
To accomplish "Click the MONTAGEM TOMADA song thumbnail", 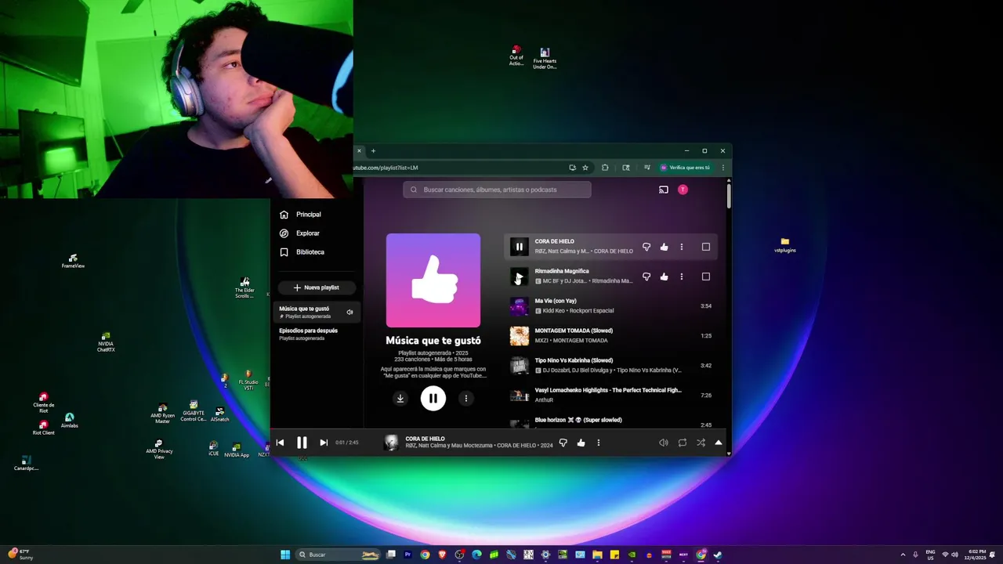I will (519, 336).
